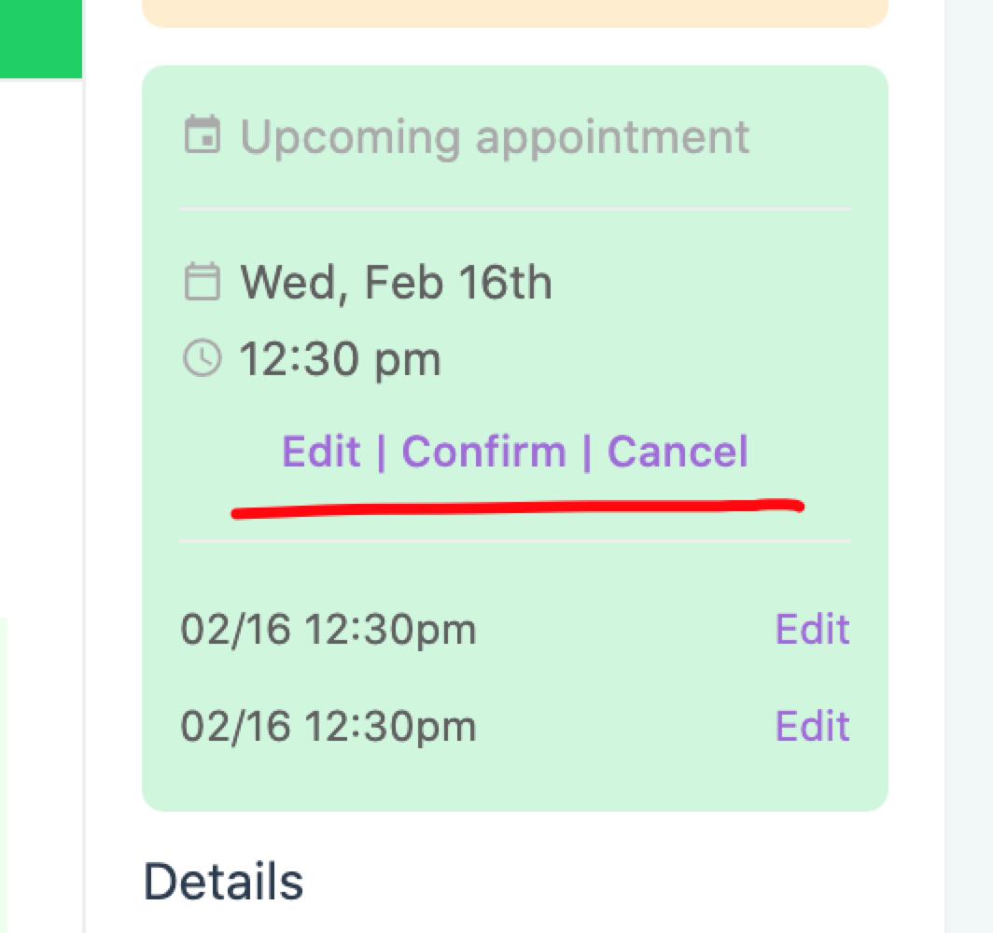
Task: Click the Wed, Feb 16th date text
Action: tap(396, 283)
